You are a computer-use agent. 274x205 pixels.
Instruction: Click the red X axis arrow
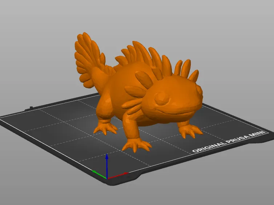point(118,176)
